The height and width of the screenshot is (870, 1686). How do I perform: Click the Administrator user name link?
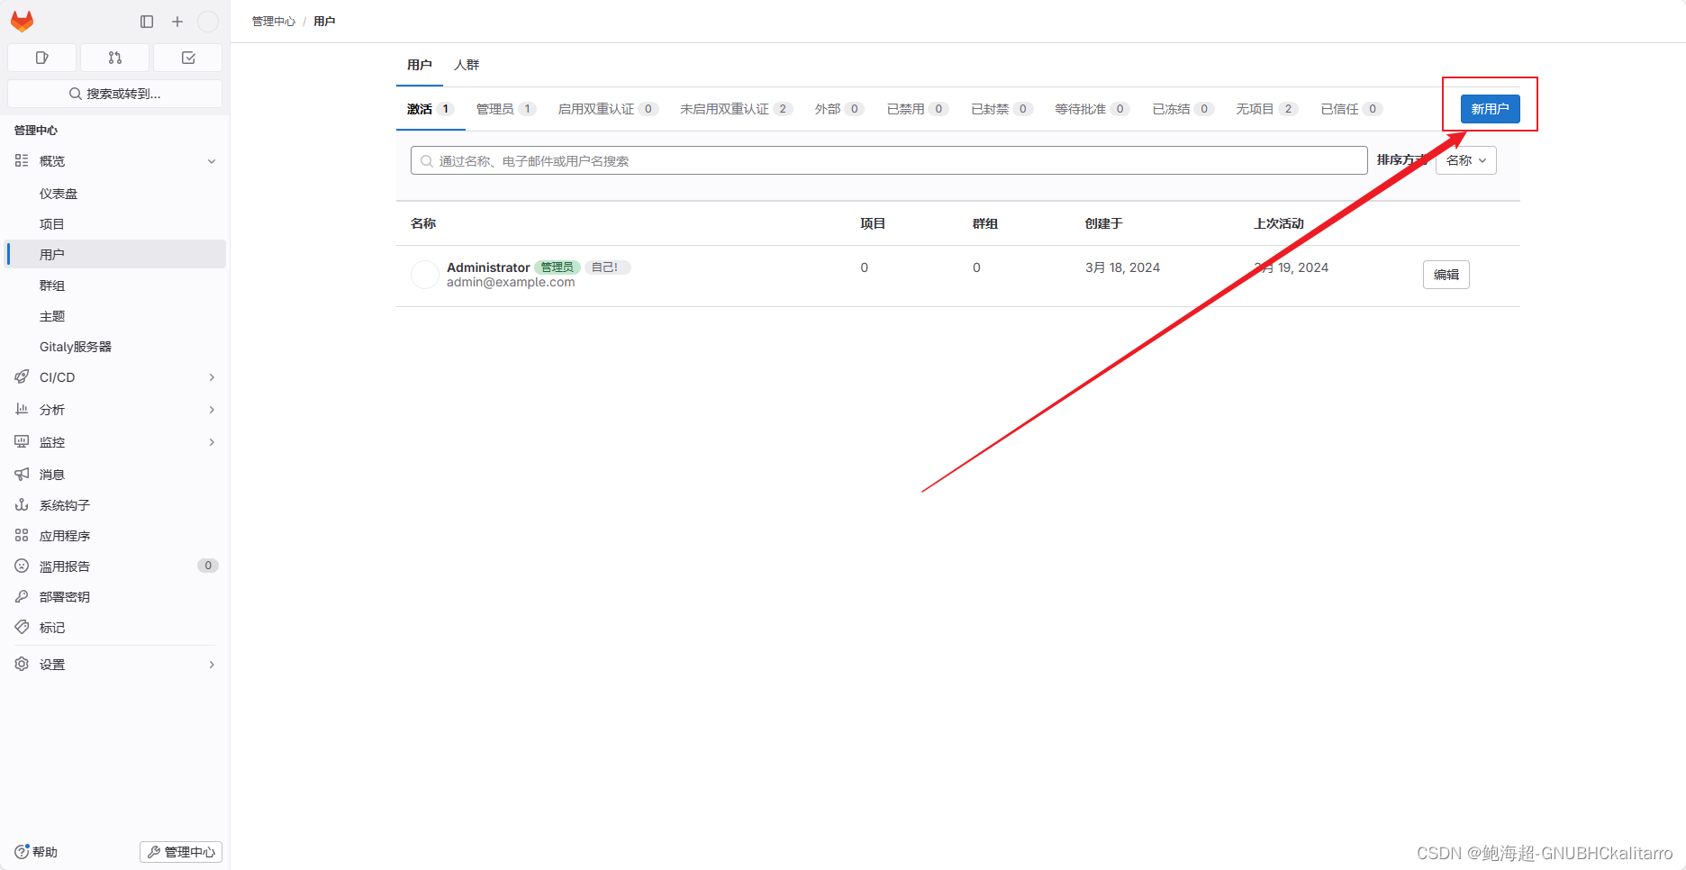coord(488,267)
